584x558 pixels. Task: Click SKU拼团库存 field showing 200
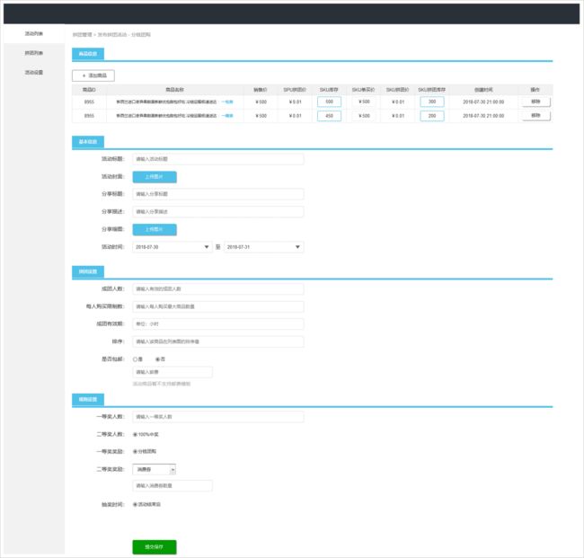click(432, 116)
